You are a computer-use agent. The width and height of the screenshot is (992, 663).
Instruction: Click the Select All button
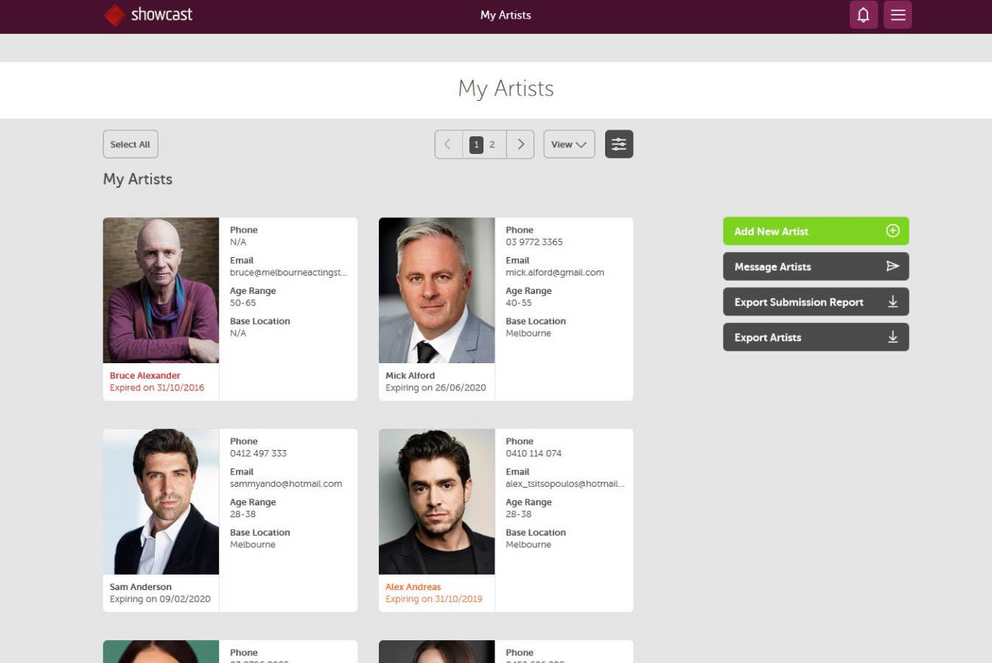tap(130, 144)
